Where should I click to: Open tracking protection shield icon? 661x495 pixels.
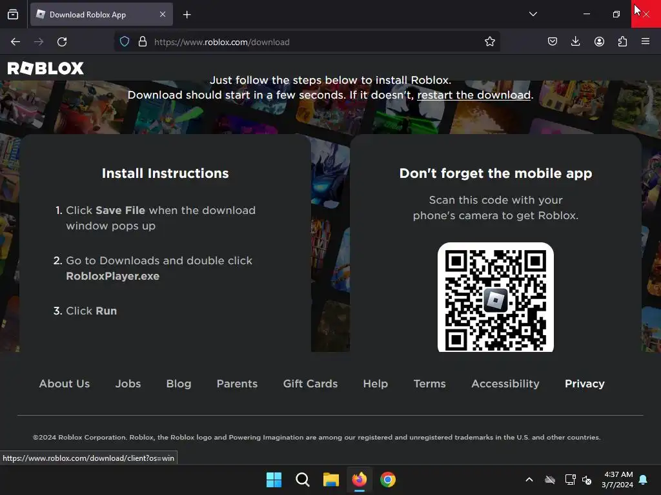pos(125,42)
